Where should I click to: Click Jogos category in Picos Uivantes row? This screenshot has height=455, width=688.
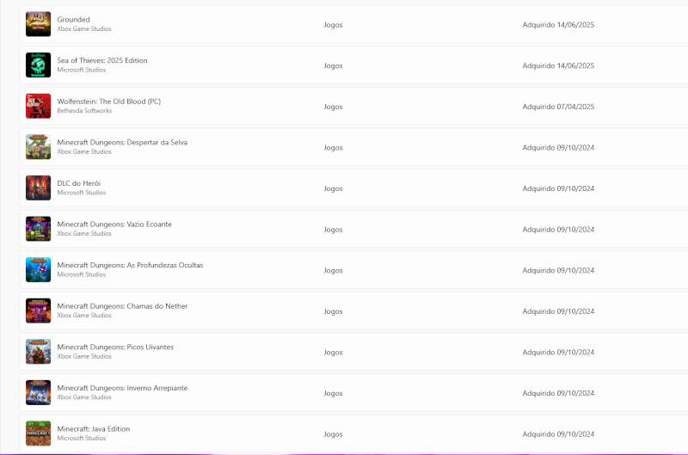tap(333, 352)
